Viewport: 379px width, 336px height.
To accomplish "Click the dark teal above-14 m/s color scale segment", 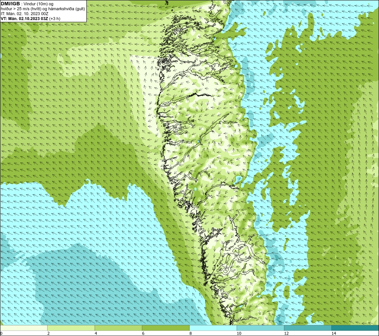I will pyautogui.click(x=355, y=328).
